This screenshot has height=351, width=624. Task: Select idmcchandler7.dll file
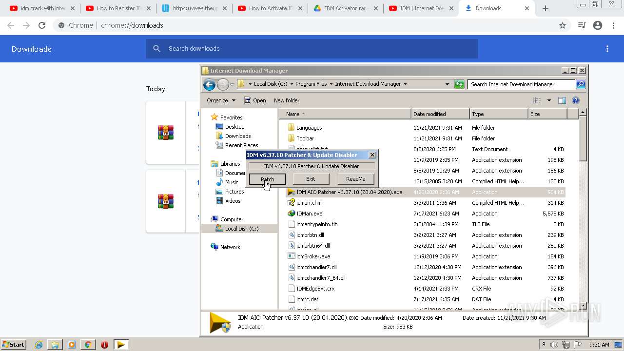point(316,267)
